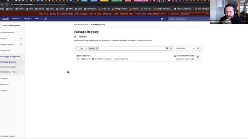Screen dimensions: 248x139
Task: Select Container Registry in the sidebar
Action: (9, 67)
